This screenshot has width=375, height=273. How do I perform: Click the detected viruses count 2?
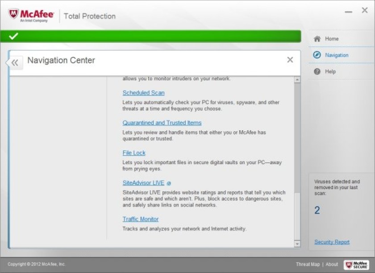coord(317,210)
